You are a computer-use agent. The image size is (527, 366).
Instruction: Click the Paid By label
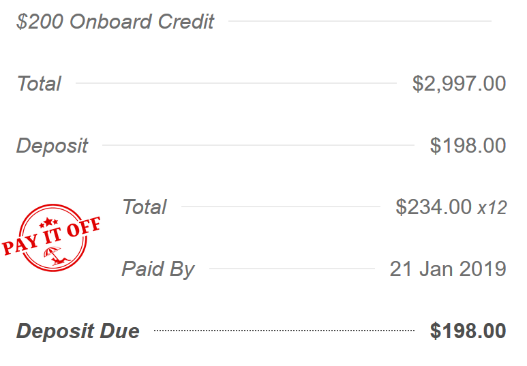pos(158,269)
